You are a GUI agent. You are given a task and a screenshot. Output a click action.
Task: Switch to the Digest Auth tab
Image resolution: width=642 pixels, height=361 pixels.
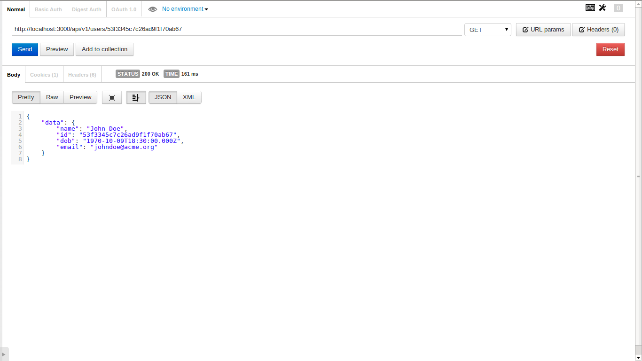pyautogui.click(x=86, y=9)
